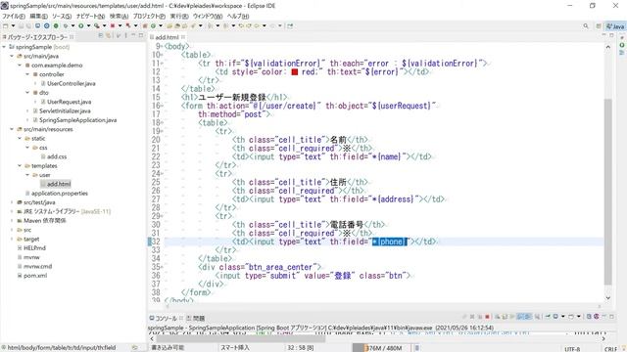Select mvnw.cmd in the tree
This screenshot has height=352, width=627.
[x=37, y=267]
